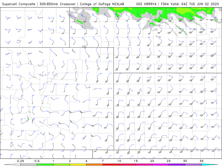Click the orange swatch between 4 and 7

click(94, 165)
